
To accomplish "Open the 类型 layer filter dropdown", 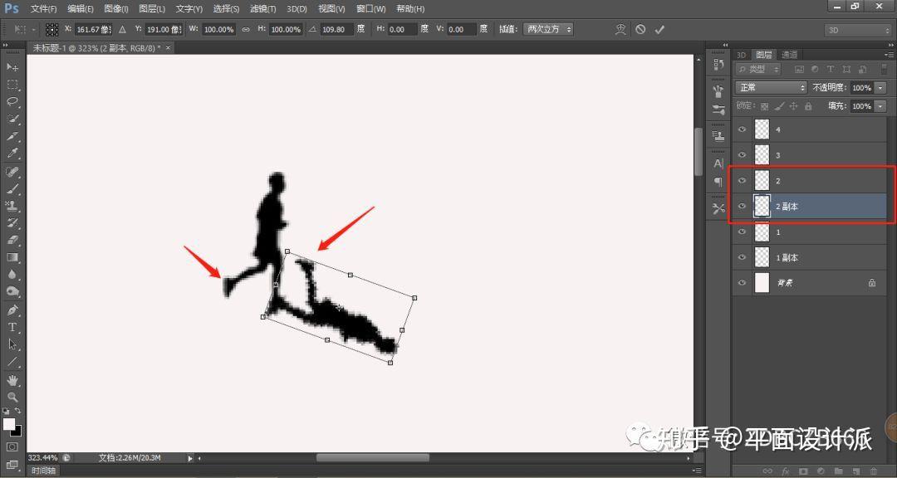I will [758, 69].
